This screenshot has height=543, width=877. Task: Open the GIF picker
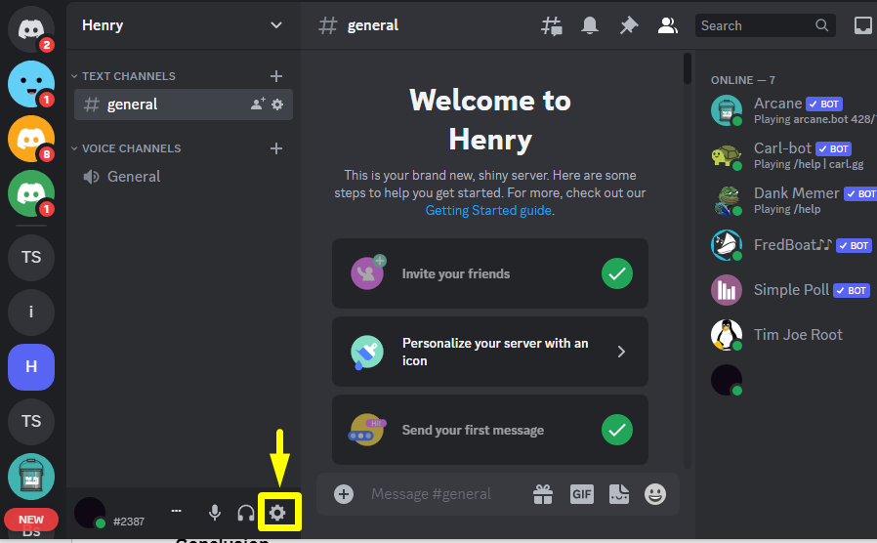tap(582, 494)
